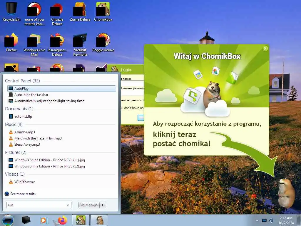Image resolution: width=301 pixels, height=226 pixels.
Task: Open the Documents (1) results header
Action: pyautogui.click(x=19, y=109)
